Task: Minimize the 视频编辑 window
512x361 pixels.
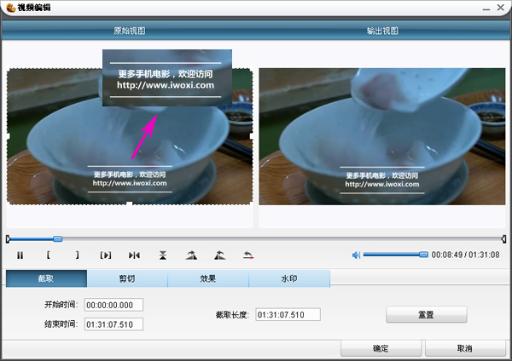Action: [x=486, y=8]
